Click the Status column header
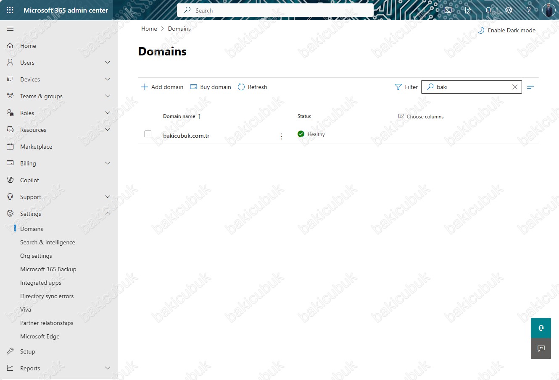Viewport: 559px width, 380px height. (x=304, y=116)
